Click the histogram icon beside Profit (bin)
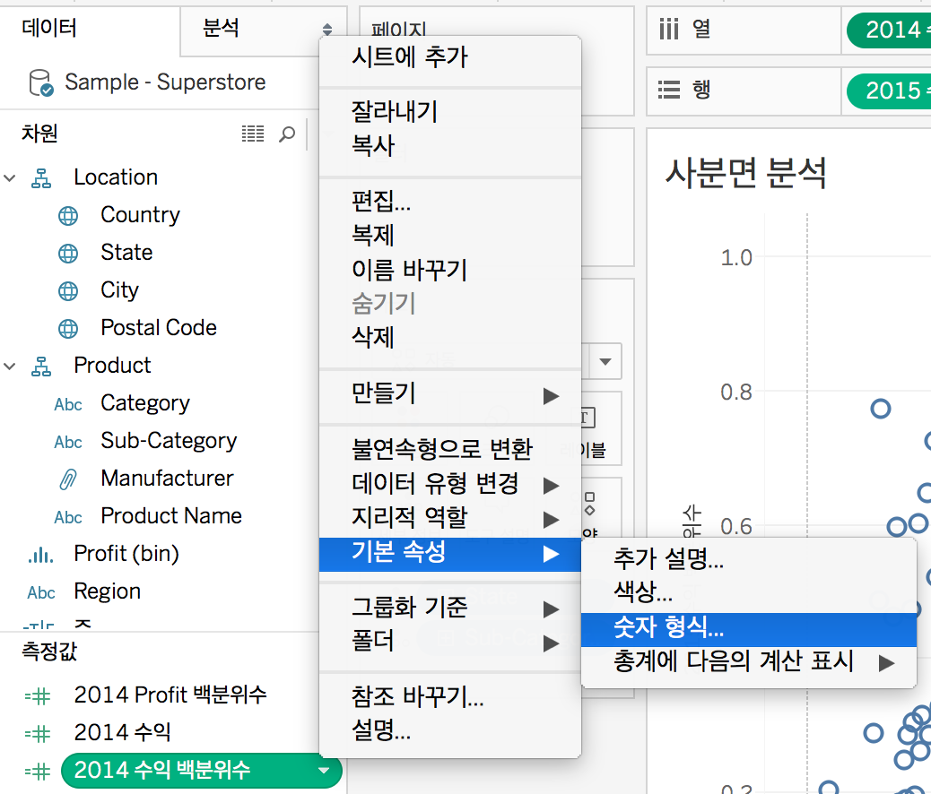The height and width of the screenshot is (794, 931). [40, 555]
